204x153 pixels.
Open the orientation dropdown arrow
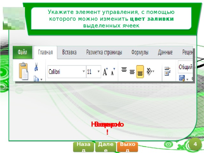[x=153, y=71]
